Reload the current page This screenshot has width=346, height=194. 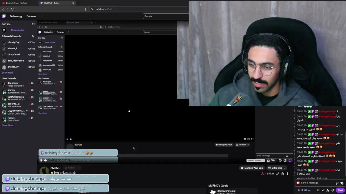click(x=12, y=9)
